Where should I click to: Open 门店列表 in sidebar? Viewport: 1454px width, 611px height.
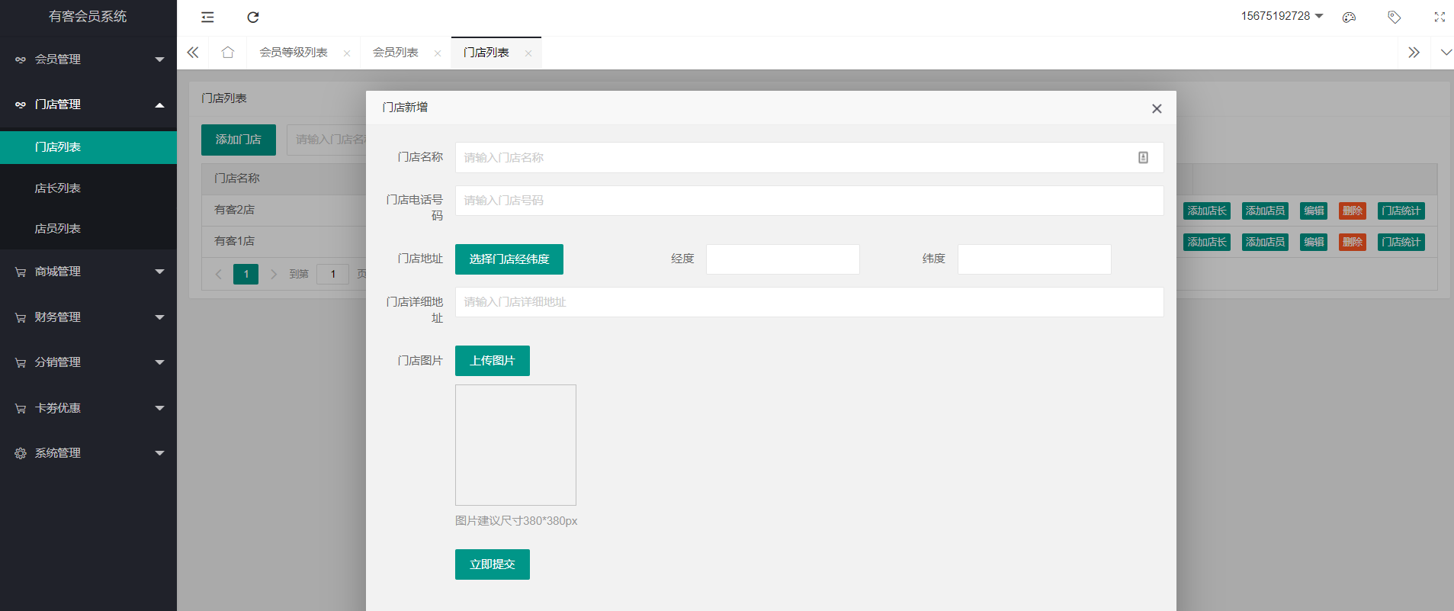point(88,147)
